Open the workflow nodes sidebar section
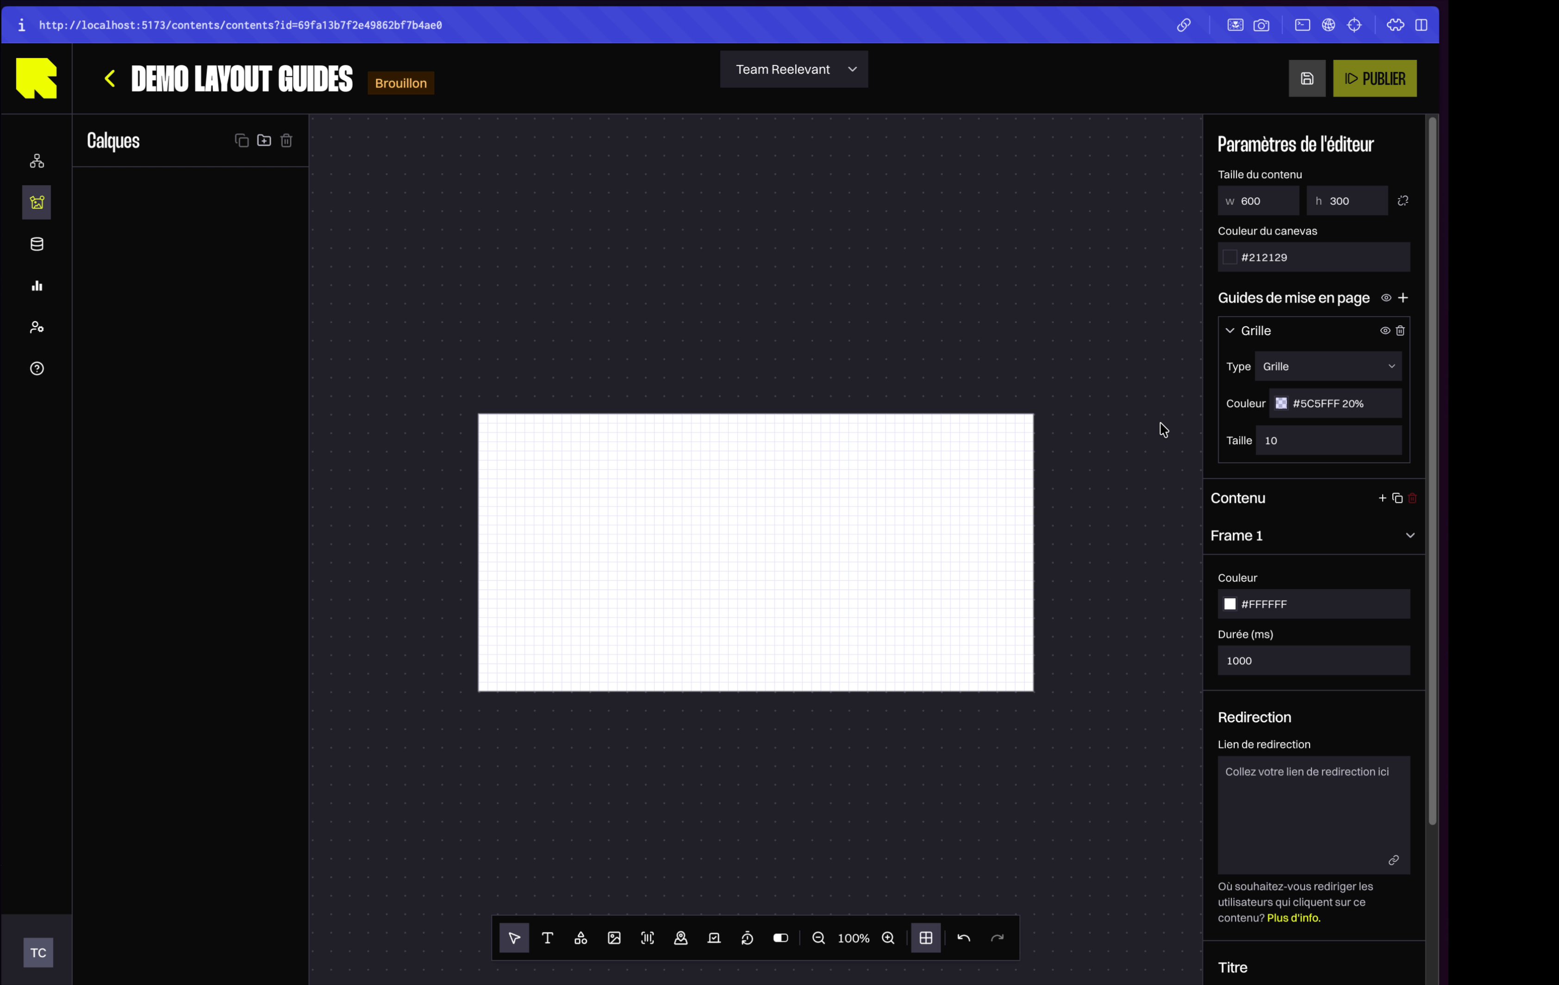The height and width of the screenshot is (985, 1559). click(x=37, y=161)
